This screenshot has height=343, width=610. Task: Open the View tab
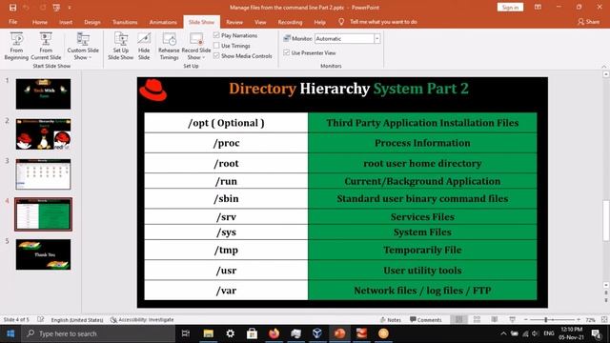(x=260, y=22)
